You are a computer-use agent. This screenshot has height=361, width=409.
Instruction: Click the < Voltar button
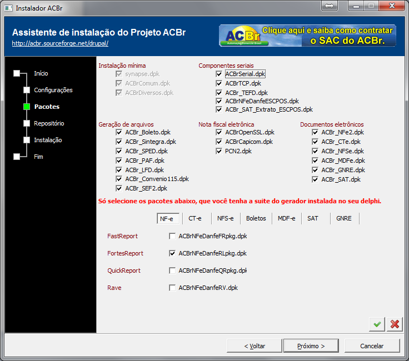(x=255, y=346)
